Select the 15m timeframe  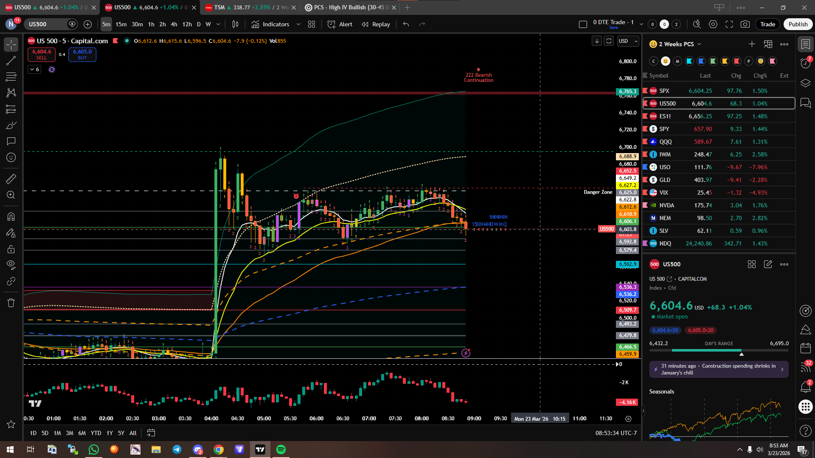point(121,24)
